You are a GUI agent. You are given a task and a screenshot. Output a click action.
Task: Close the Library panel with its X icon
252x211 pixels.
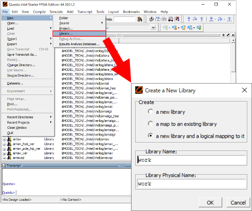click(233, 35)
